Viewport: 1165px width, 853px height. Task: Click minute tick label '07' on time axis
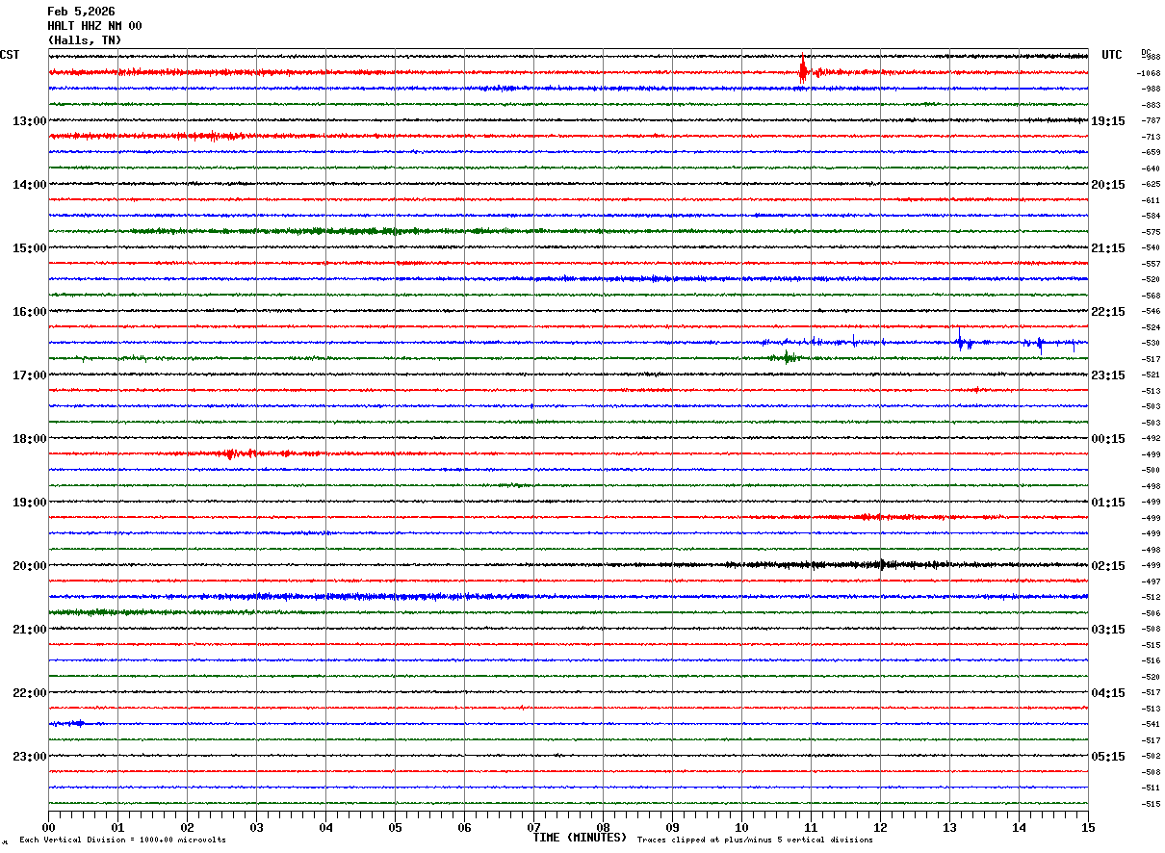tap(533, 827)
